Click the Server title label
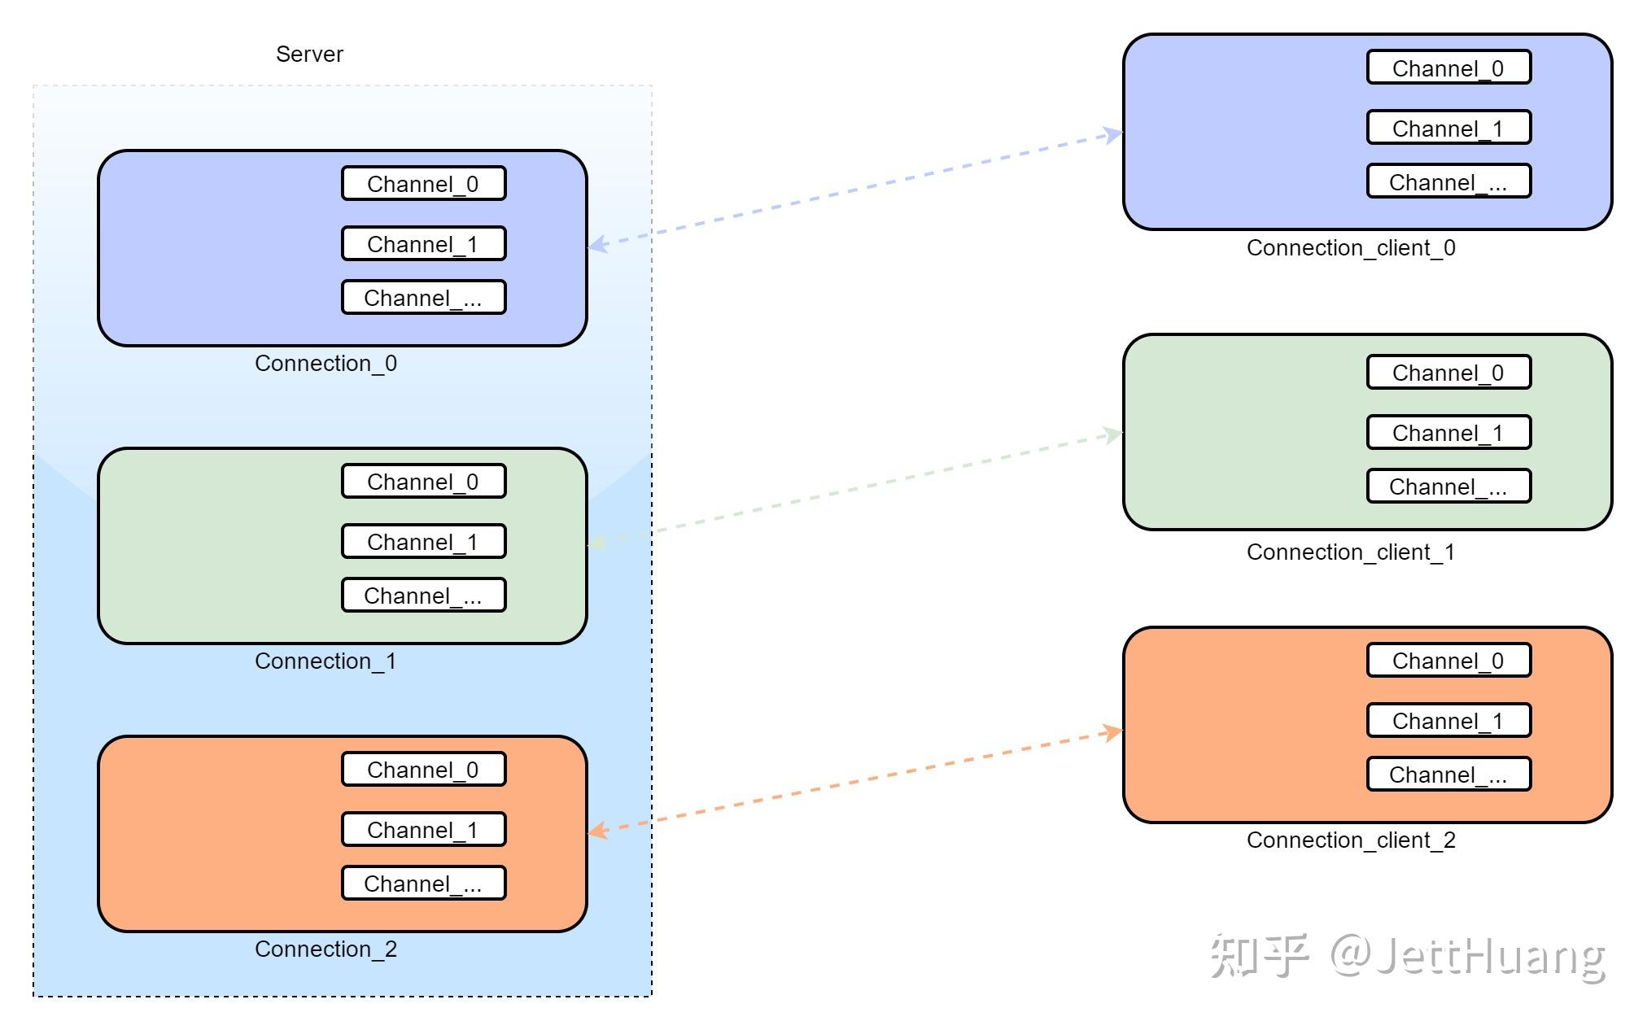The height and width of the screenshot is (1030, 1647). (x=309, y=55)
